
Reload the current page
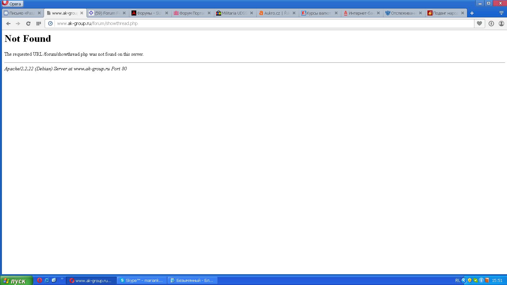(28, 23)
